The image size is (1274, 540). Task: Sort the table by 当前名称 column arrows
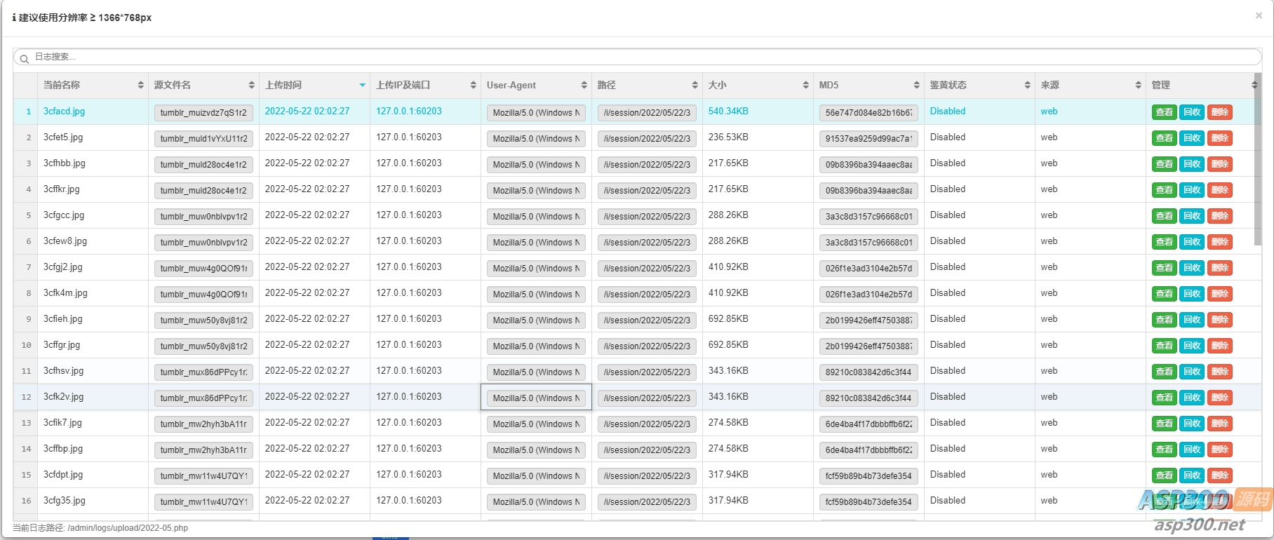[x=140, y=85]
